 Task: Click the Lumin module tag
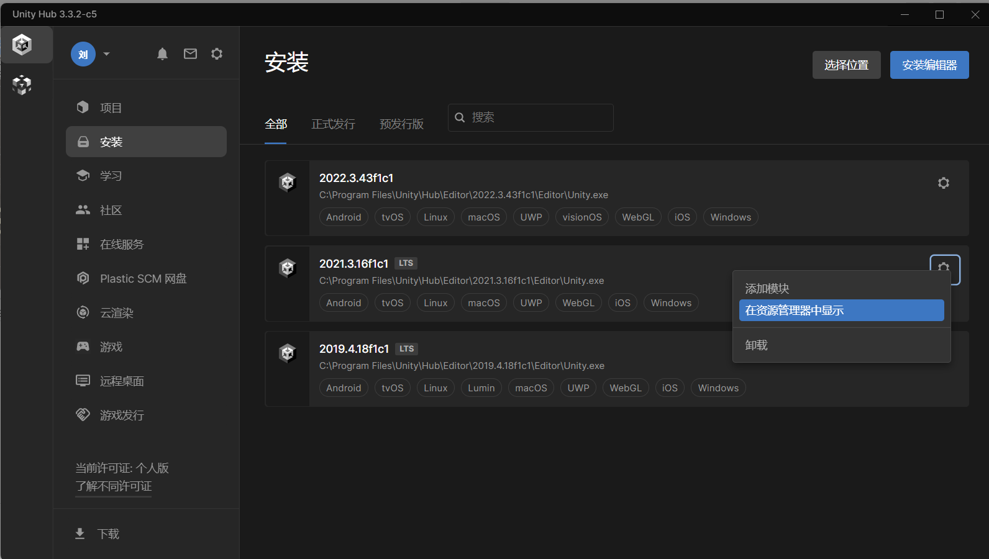(481, 388)
